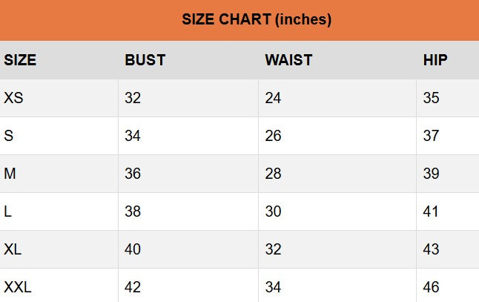
Task: Select the XXL bust value 42
Action: tap(133, 287)
